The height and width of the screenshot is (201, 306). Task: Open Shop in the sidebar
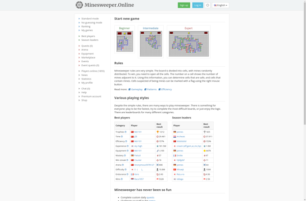pyautogui.click(x=84, y=100)
